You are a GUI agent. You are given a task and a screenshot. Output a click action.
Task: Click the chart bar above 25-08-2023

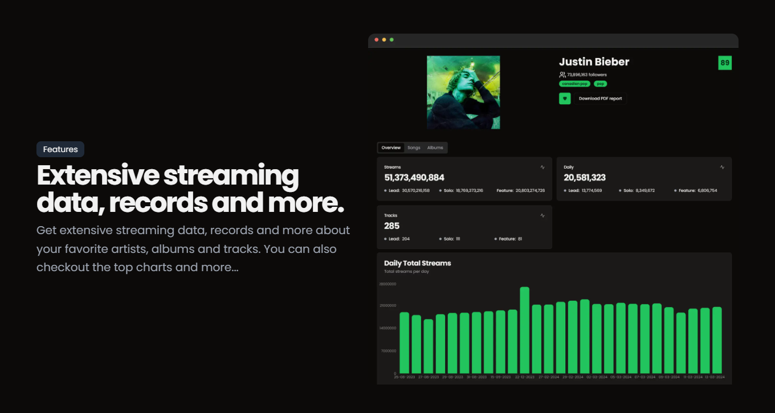pos(405,343)
